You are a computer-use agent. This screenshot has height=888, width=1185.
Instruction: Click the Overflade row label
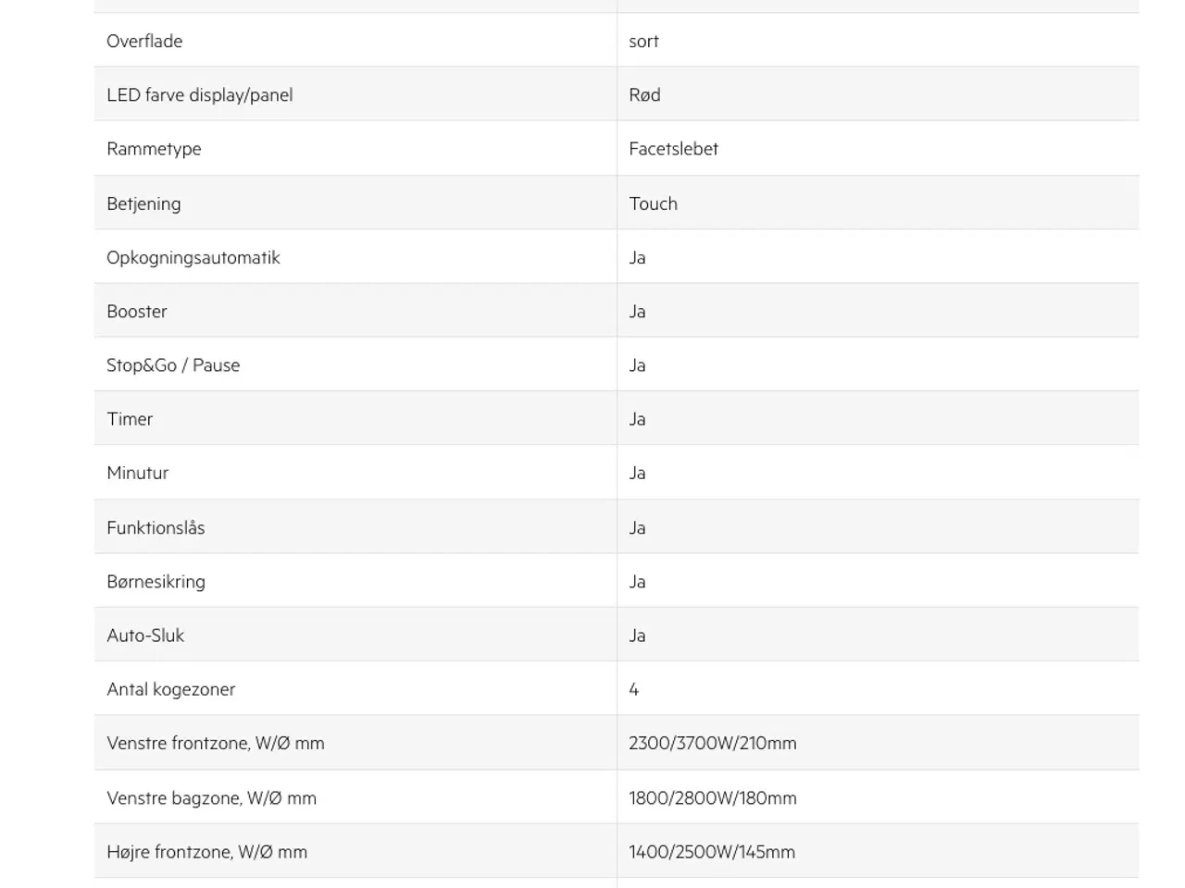[x=144, y=41]
